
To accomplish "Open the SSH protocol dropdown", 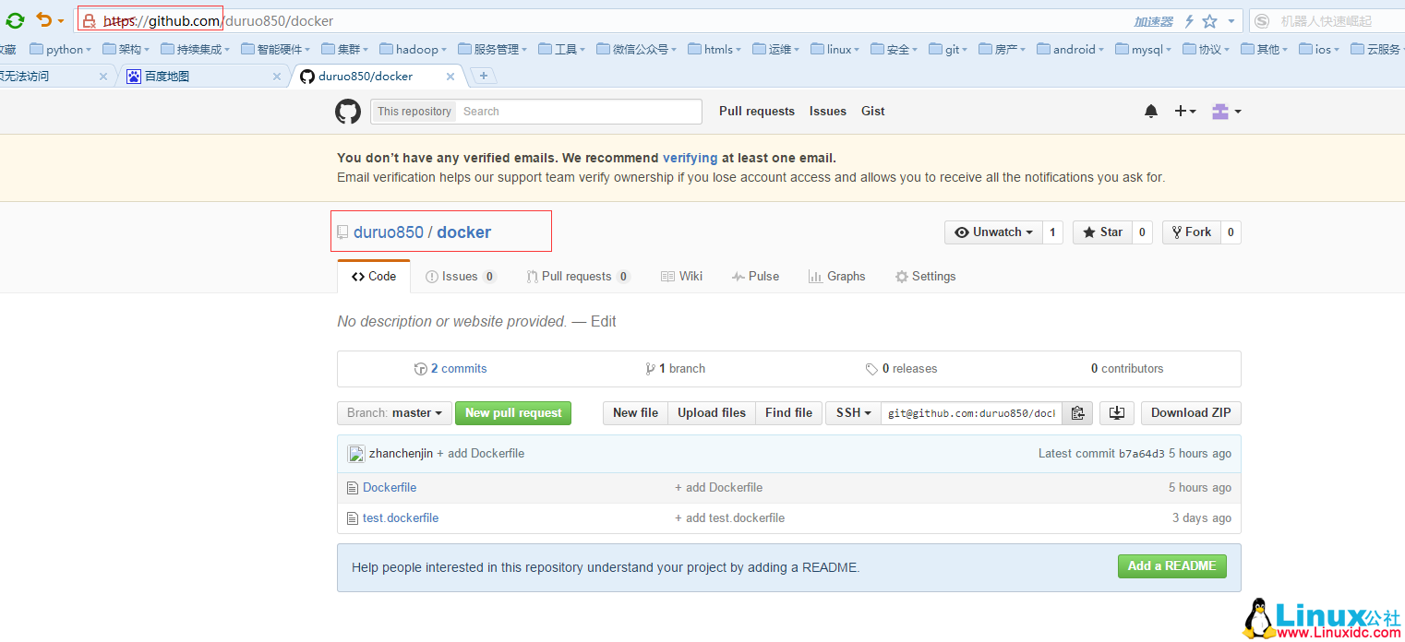I will (852, 412).
